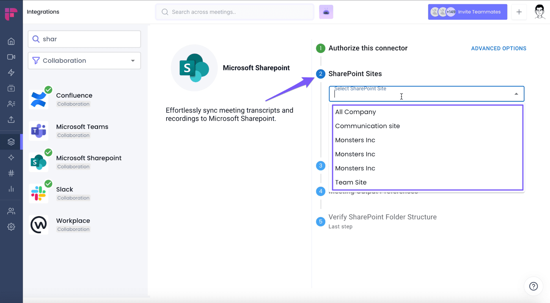
Task: Click the 'shar' integrations search field
Action: pos(84,39)
